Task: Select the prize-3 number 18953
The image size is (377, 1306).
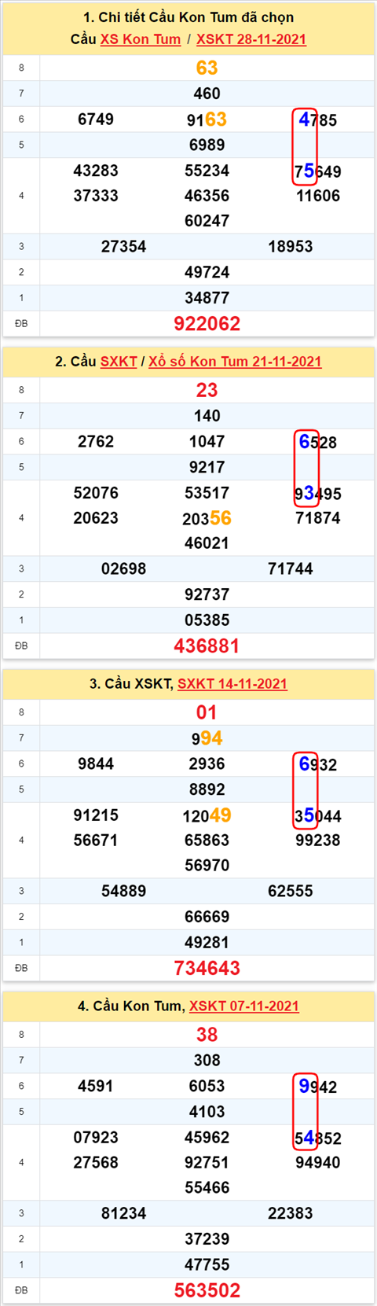Action: pyautogui.click(x=291, y=247)
